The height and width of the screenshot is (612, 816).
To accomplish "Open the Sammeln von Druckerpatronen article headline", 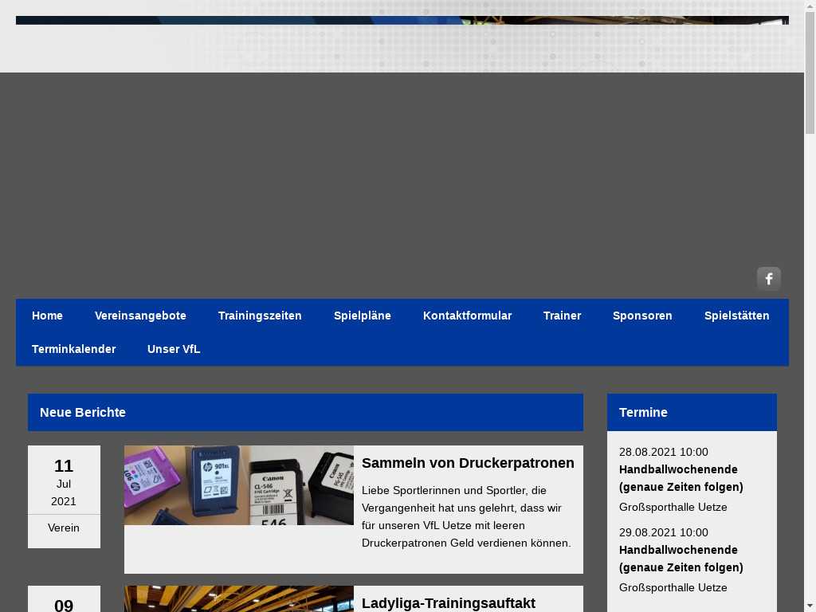I will pyautogui.click(x=468, y=463).
